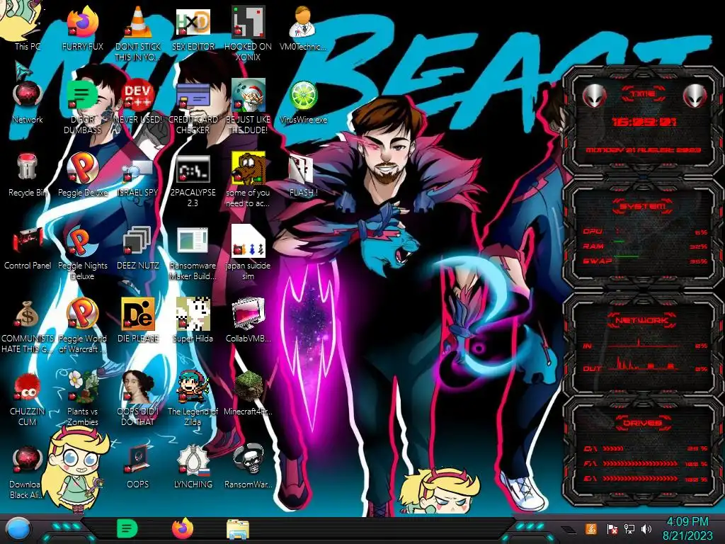The image size is (725, 544).
Task: Select the VLC traffic cone desktop shortcut
Action: [138, 33]
